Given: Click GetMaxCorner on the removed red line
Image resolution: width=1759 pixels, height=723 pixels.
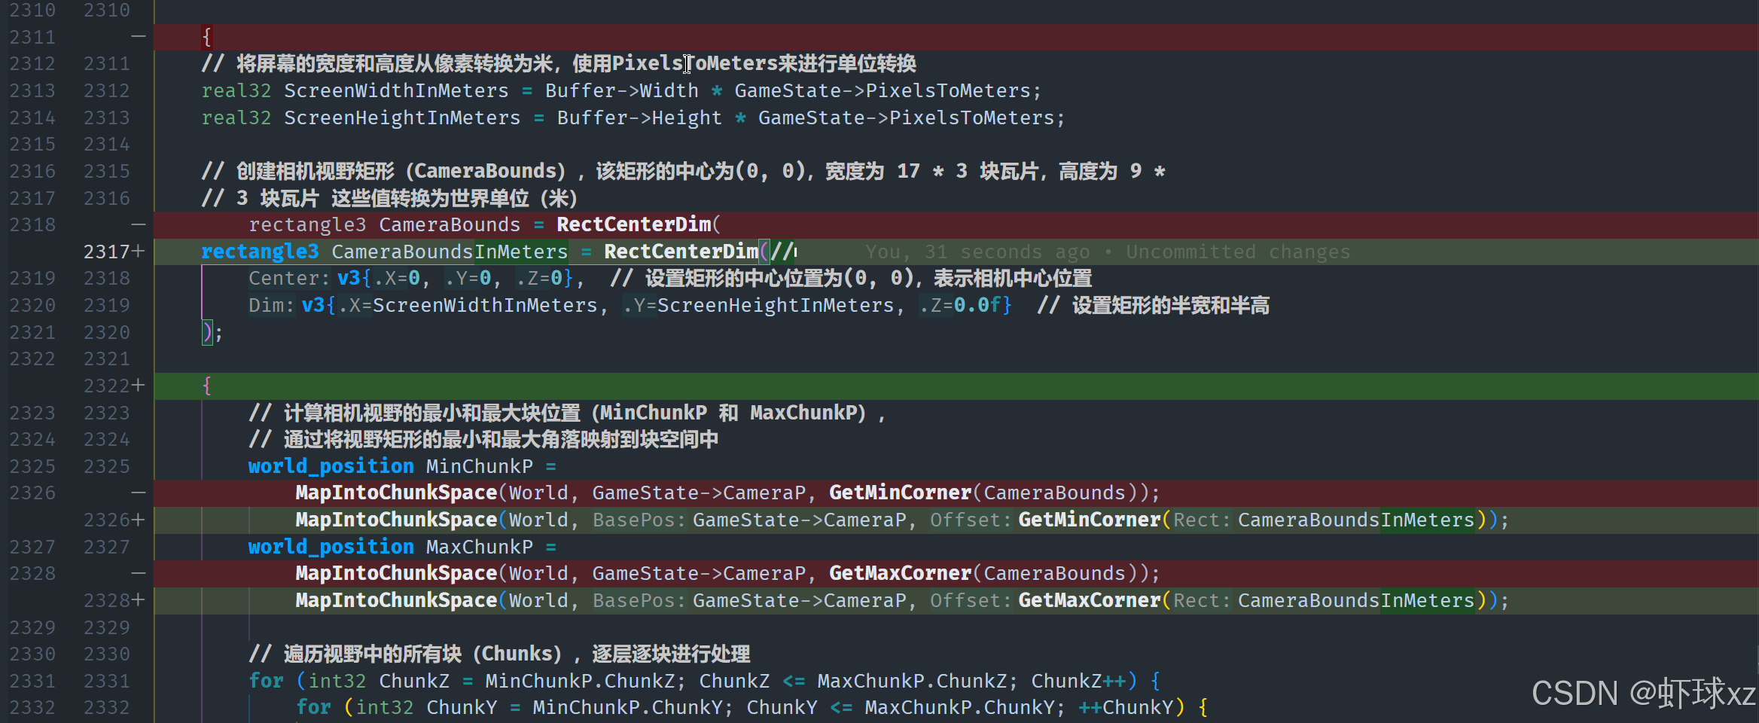Looking at the screenshot, I should click(900, 573).
